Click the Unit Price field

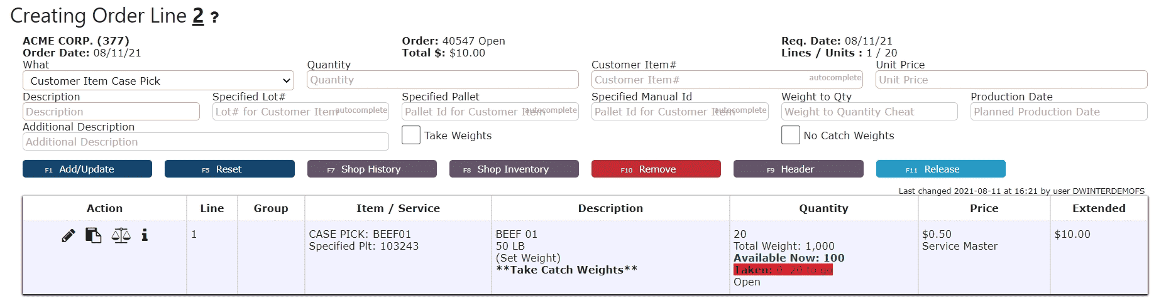1011,80
